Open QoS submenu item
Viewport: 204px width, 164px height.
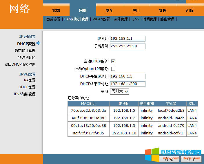pyautogui.click(x=135, y=19)
